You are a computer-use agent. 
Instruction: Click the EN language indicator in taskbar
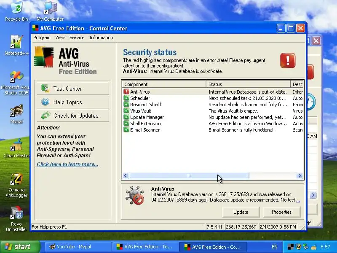pos(275,247)
